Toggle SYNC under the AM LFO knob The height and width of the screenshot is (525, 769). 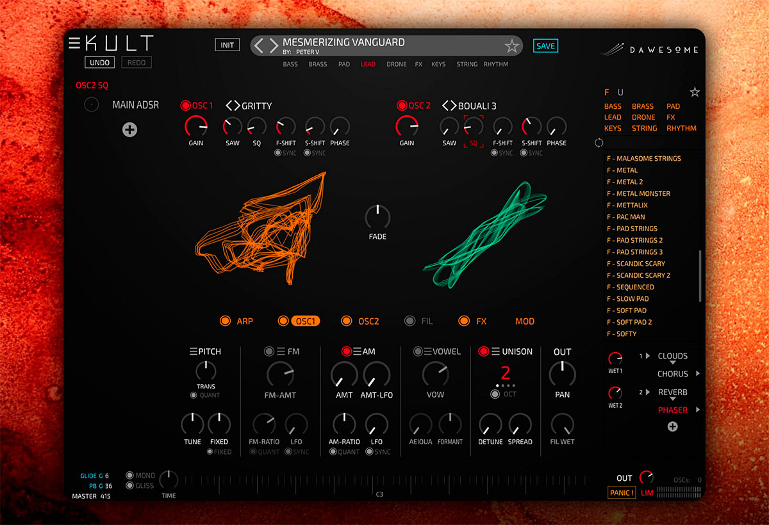click(x=370, y=451)
